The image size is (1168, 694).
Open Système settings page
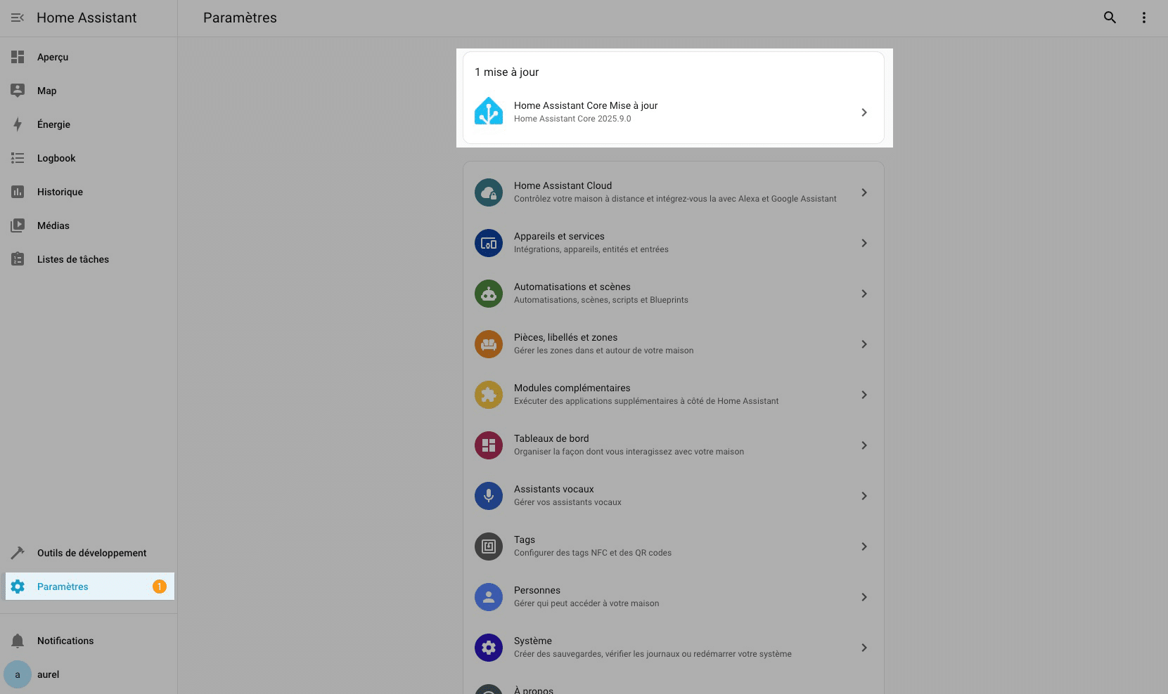pos(674,648)
